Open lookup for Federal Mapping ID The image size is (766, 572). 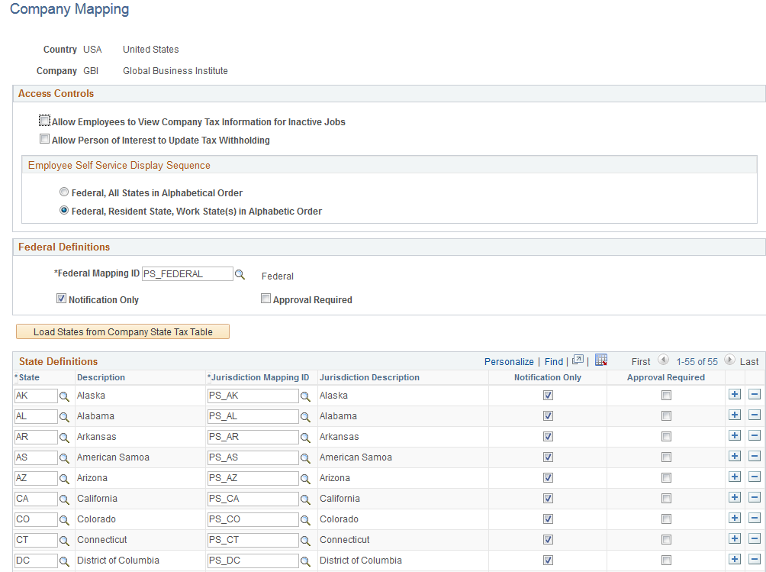point(240,275)
